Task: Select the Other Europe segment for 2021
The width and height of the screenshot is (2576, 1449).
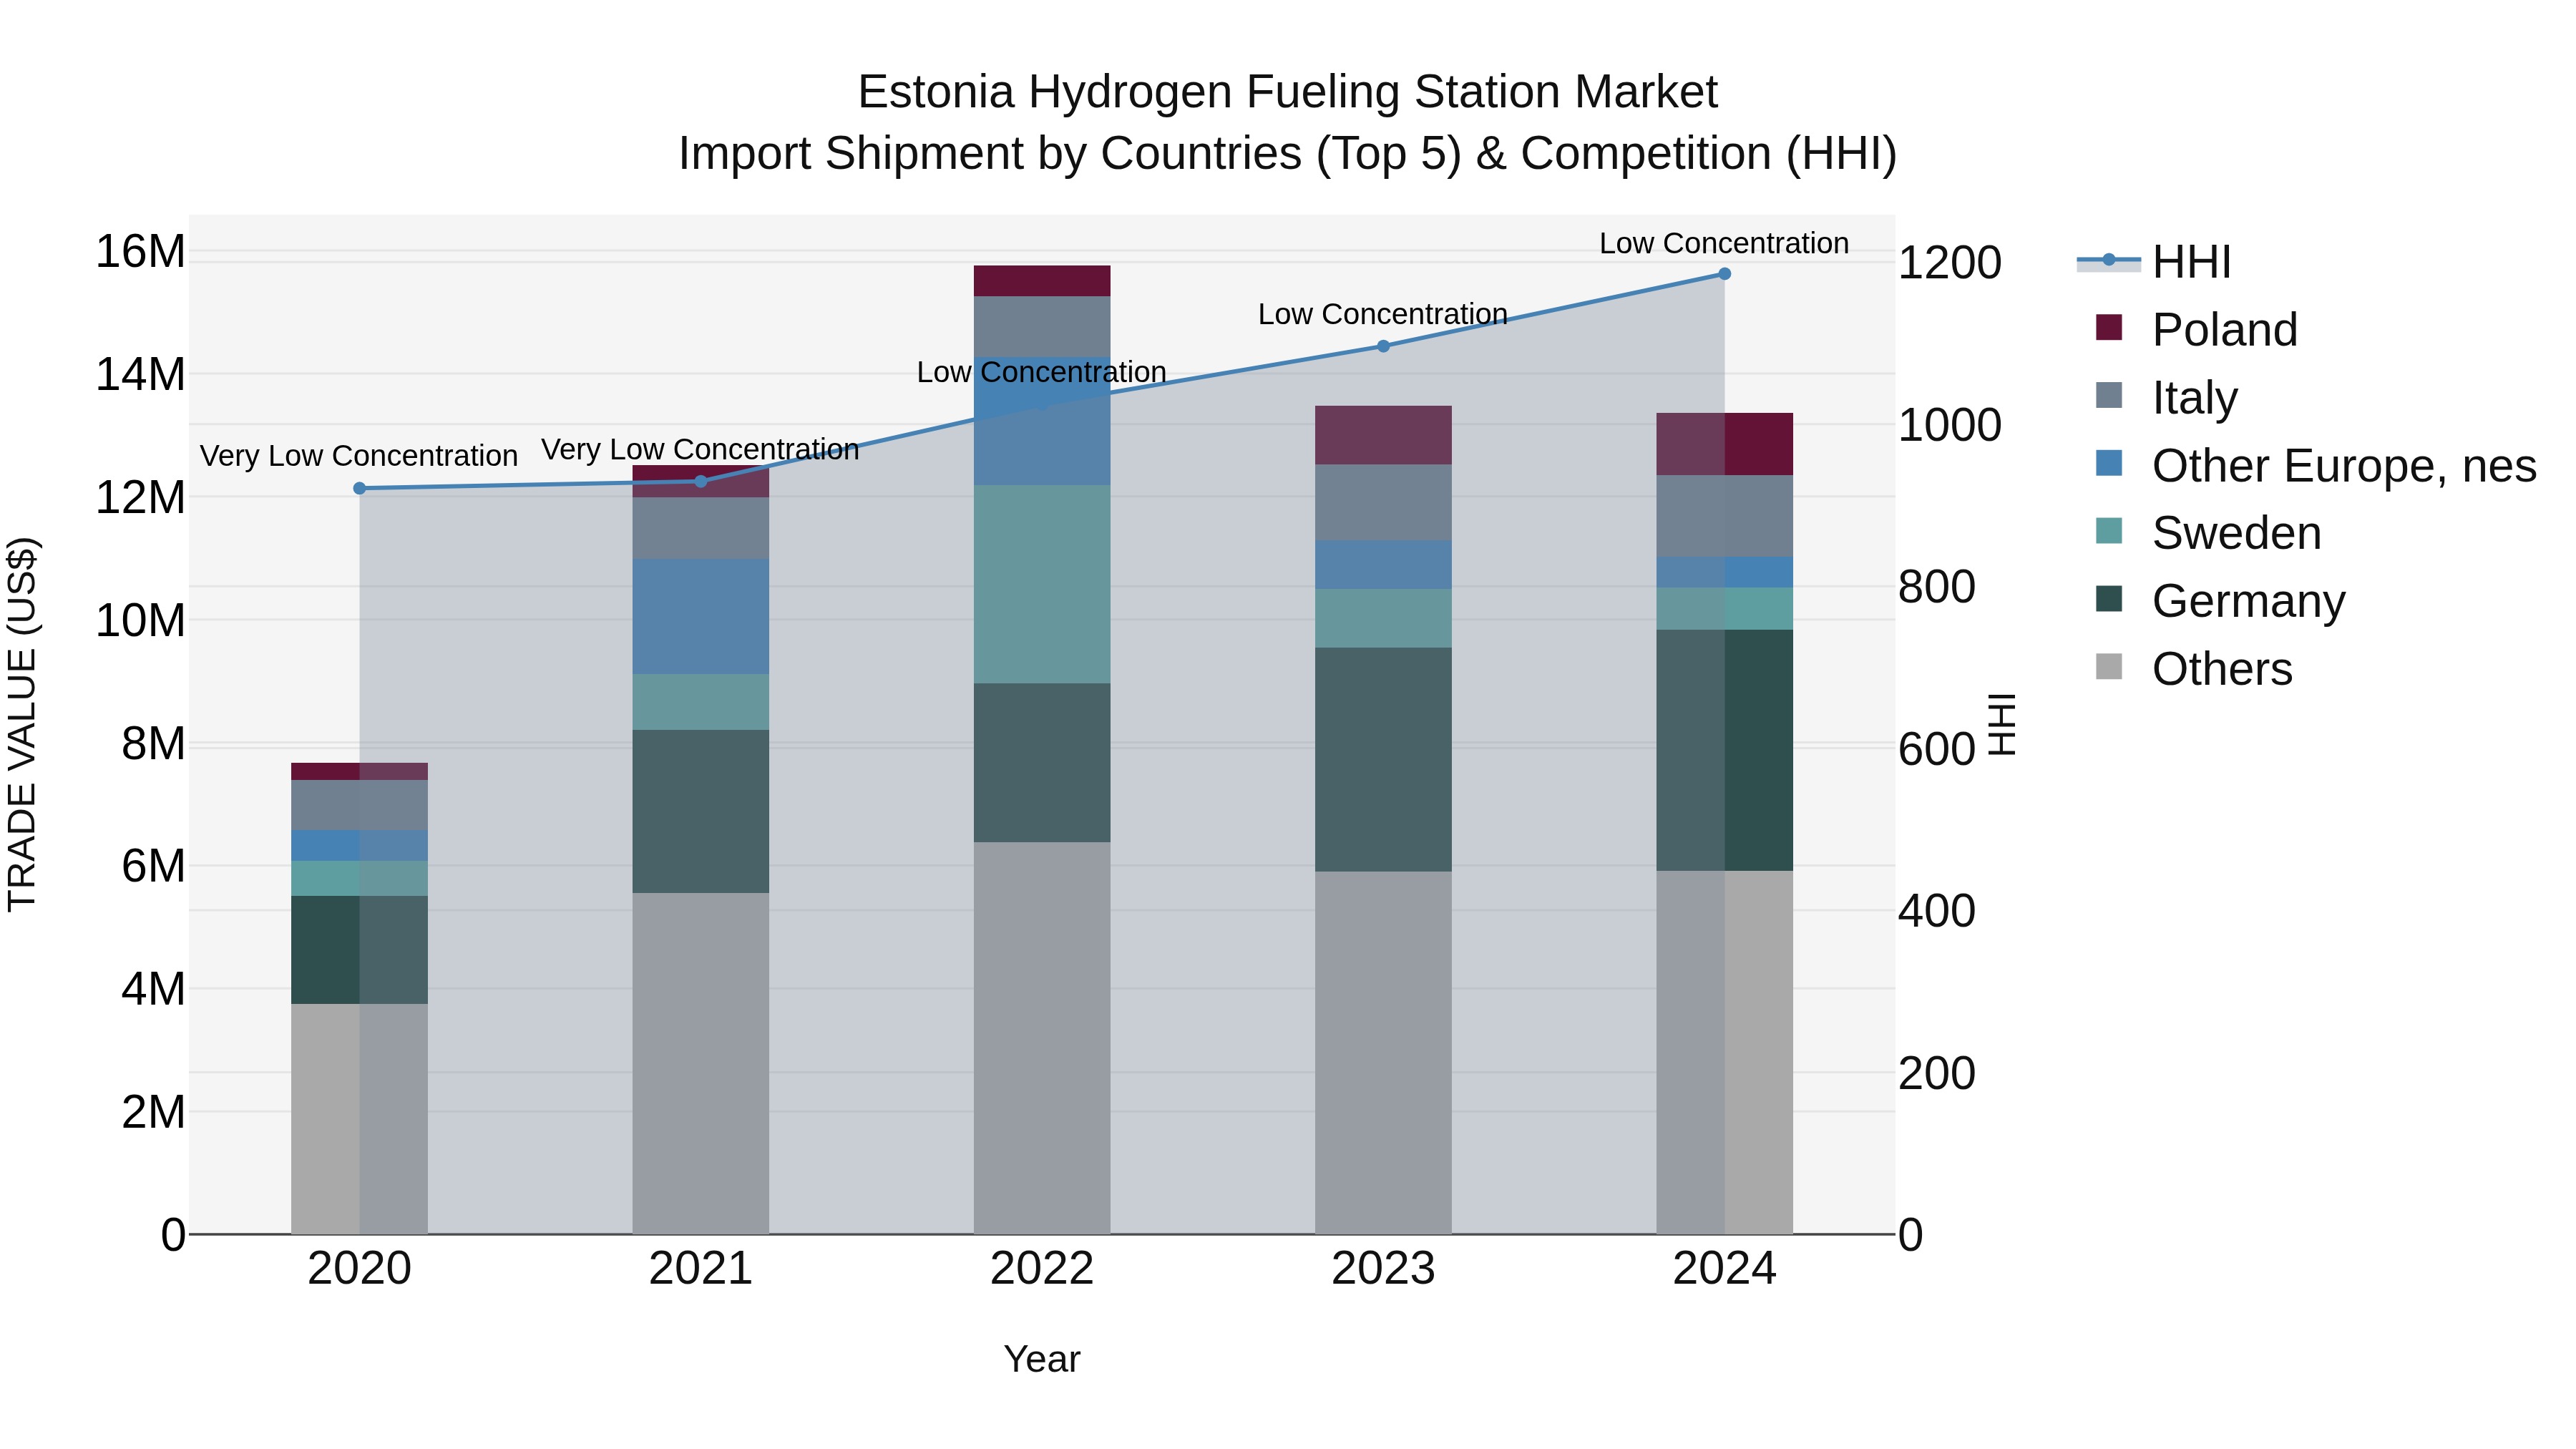Action: 701,616
